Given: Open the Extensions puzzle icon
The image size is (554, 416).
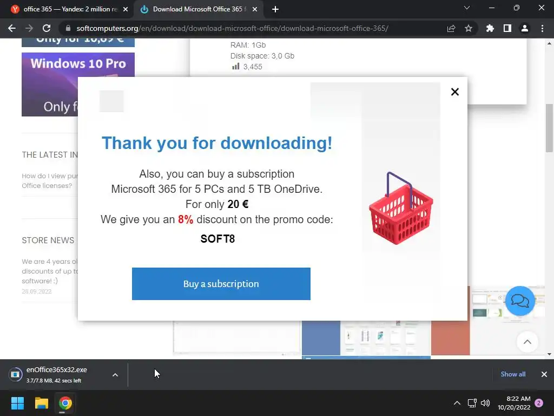Looking at the screenshot, I should [490, 28].
